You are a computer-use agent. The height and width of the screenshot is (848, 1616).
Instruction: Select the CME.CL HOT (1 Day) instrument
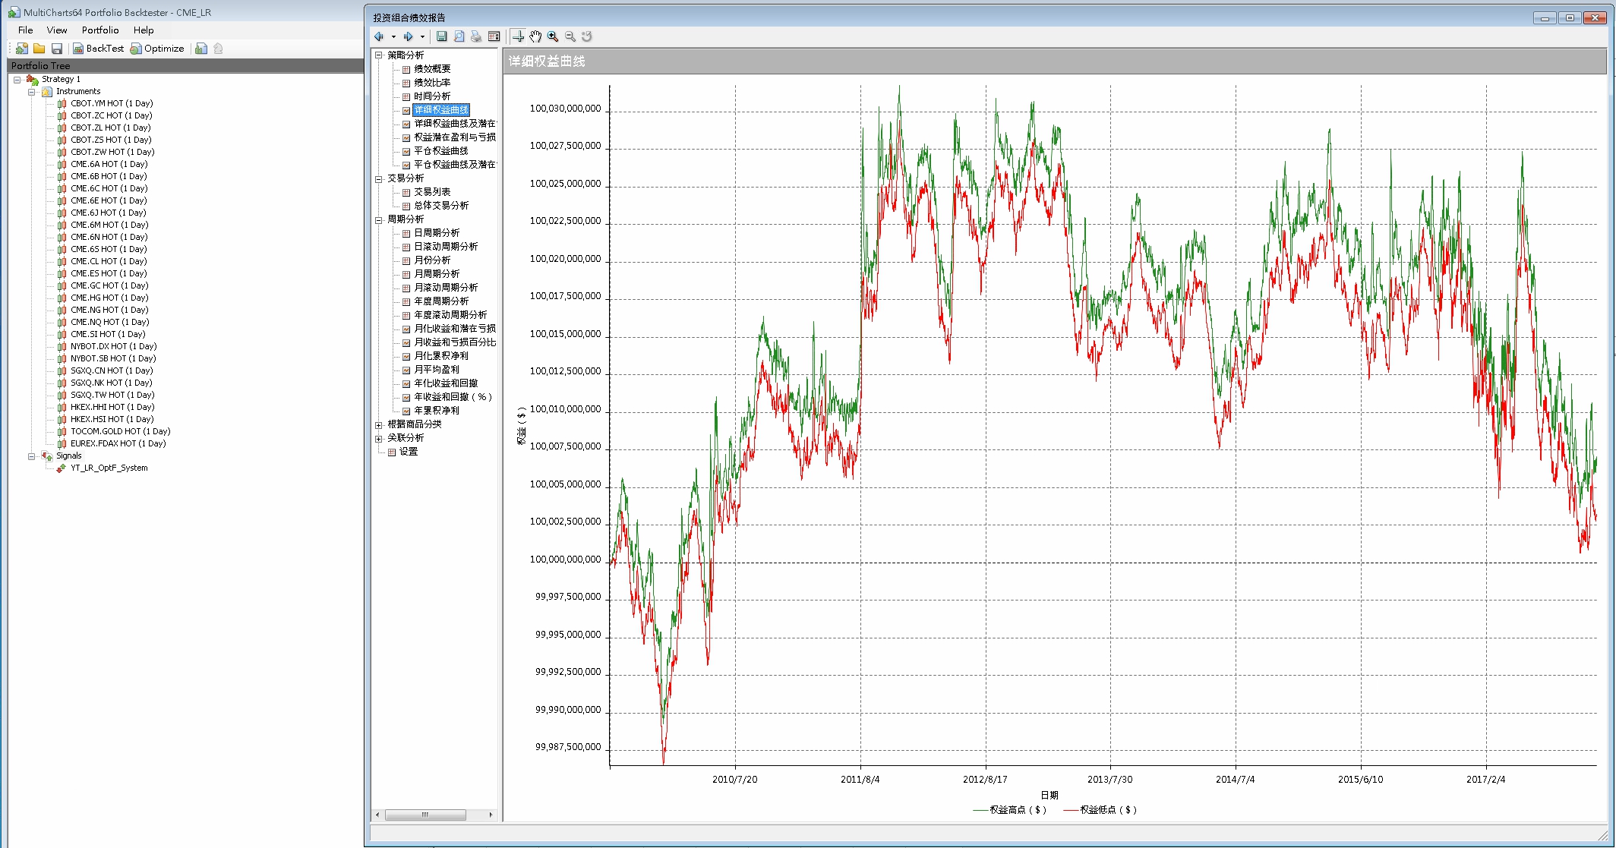[109, 261]
